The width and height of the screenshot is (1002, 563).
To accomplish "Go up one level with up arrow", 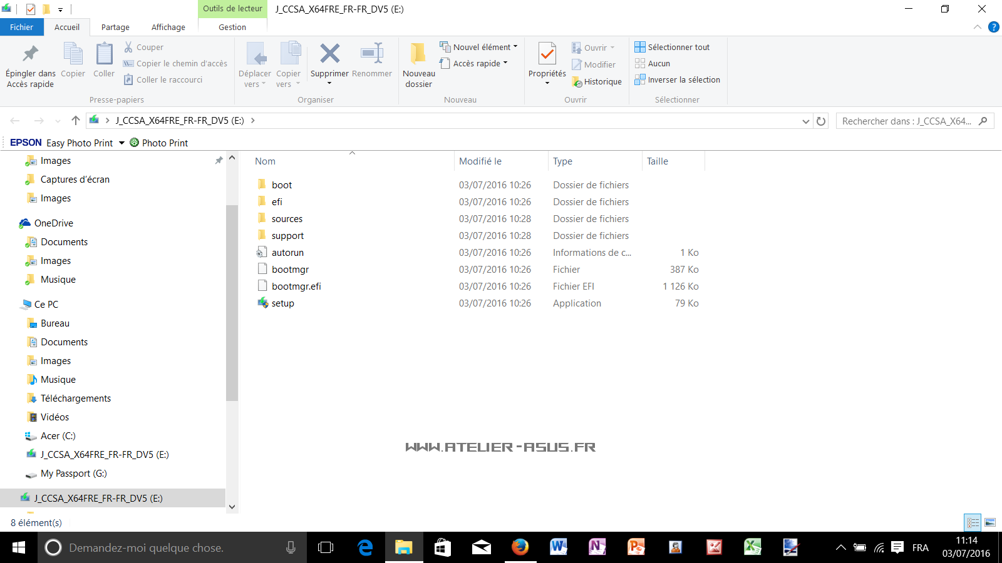I will click(76, 121).
